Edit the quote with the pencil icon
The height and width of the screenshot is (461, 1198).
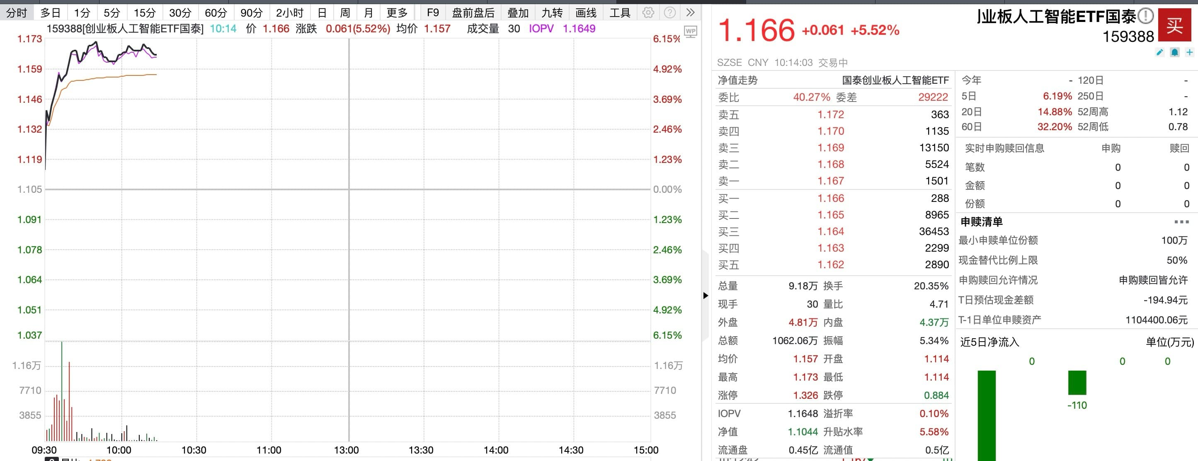[1159, 53]
